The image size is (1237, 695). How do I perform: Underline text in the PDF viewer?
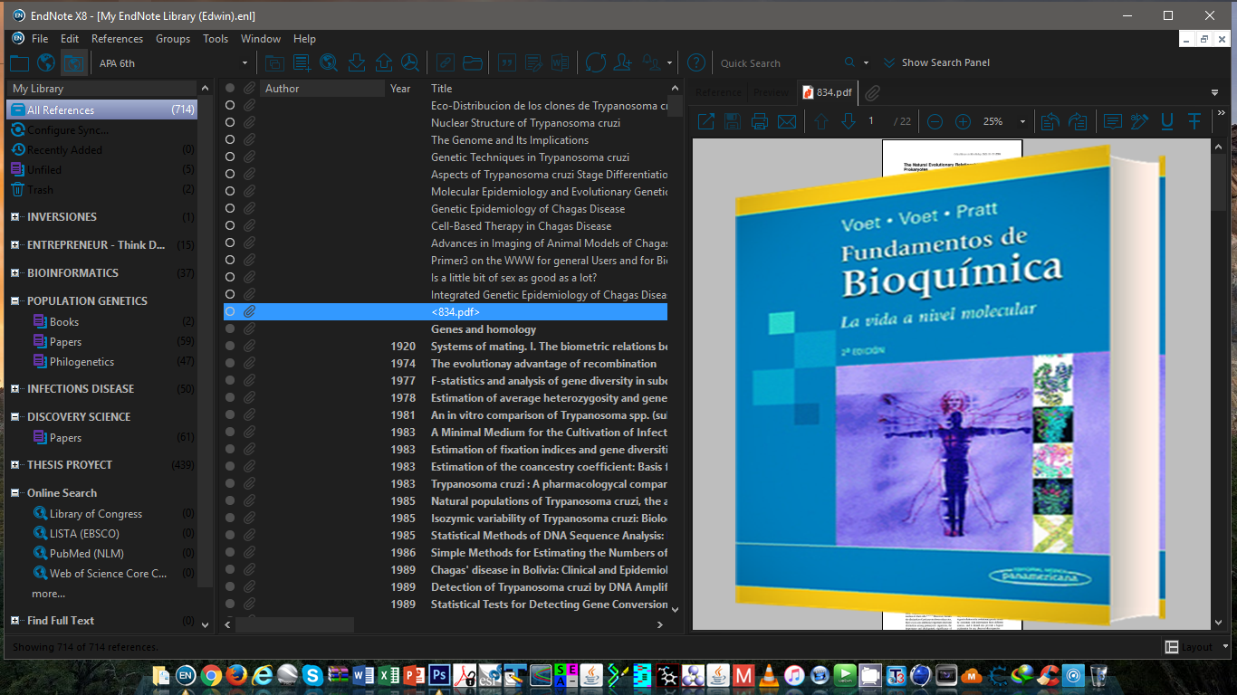(1166, 120)
